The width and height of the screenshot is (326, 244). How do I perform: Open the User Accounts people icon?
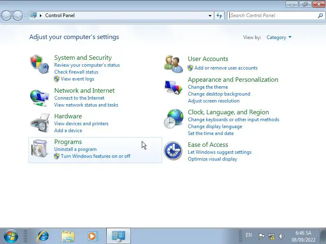[x=174, y=64]
